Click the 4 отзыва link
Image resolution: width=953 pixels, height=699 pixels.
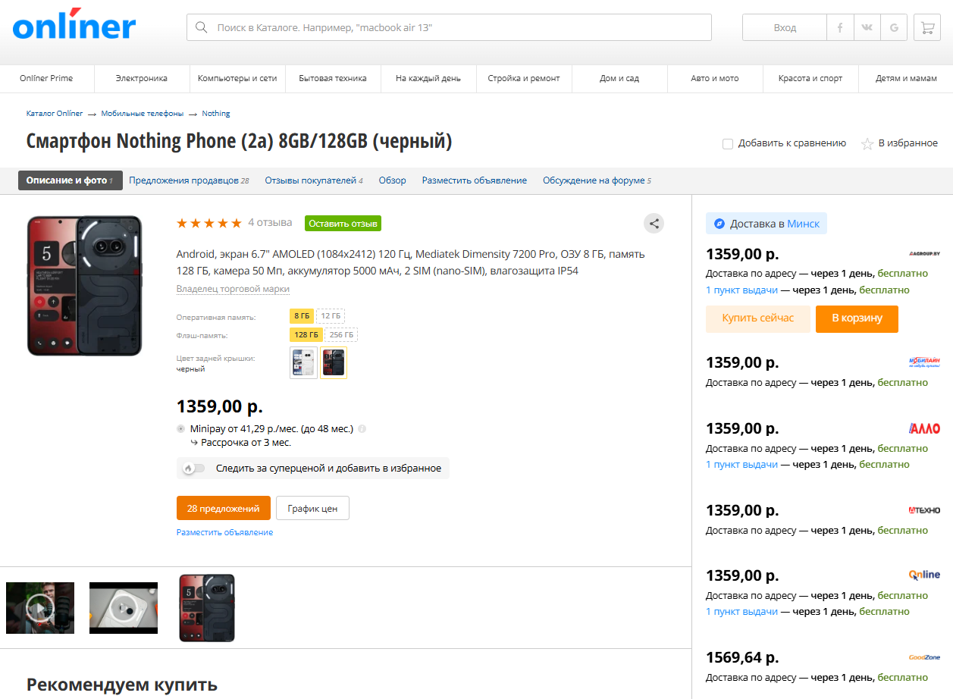270,223
